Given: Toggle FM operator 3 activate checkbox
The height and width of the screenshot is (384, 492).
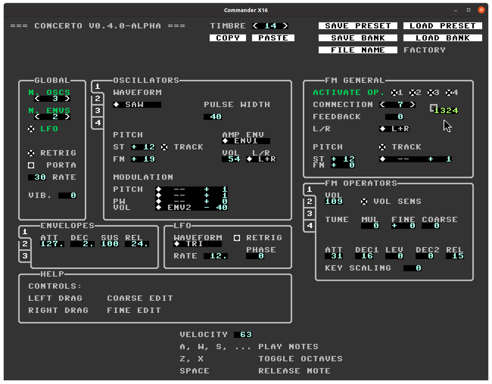Looking at the screenshot, I should pos(431,92).
